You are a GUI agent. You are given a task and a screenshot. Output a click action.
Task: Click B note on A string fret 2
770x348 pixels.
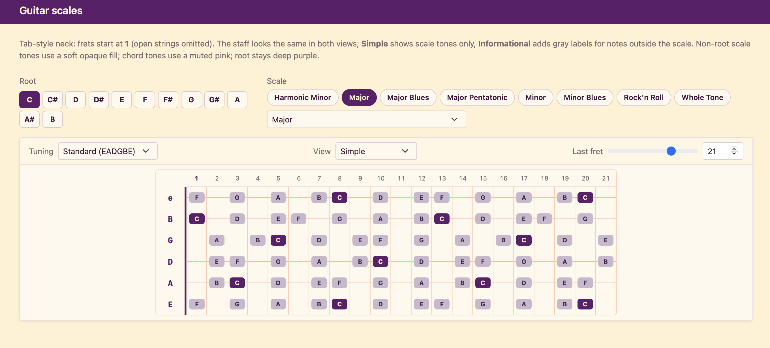point(217,283)
